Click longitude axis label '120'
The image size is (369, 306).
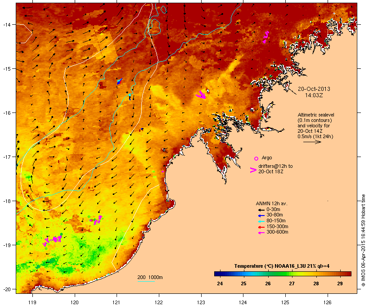tap(75, 302)
